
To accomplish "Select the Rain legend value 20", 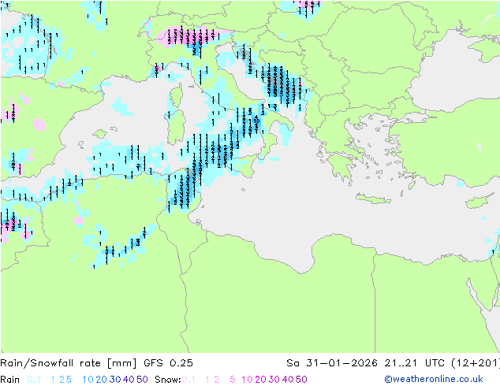I will point(102,380).
